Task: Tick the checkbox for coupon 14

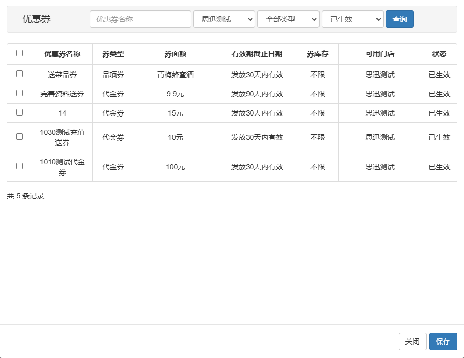Action: [19, 112]
